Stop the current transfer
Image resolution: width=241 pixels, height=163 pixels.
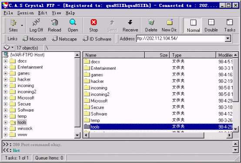click(94, 25)
